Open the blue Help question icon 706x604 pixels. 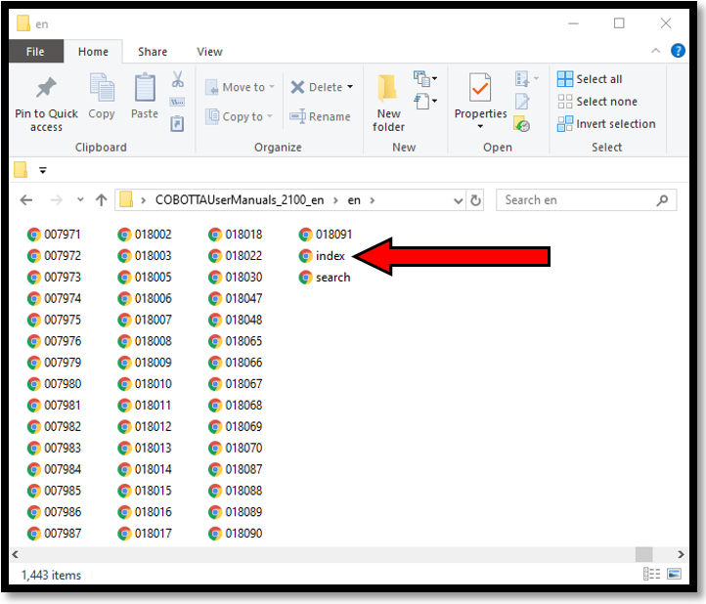coord(678,51)
